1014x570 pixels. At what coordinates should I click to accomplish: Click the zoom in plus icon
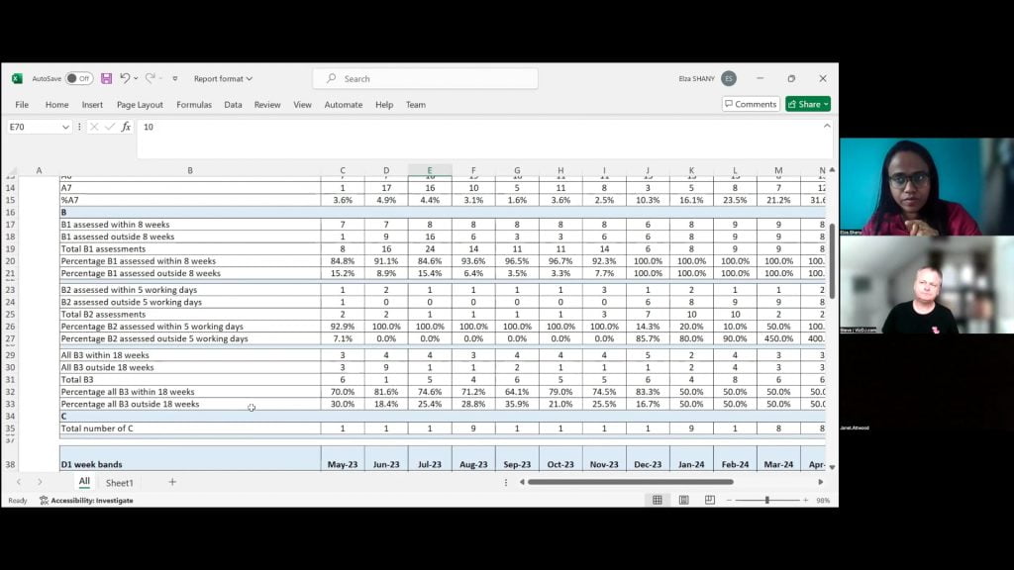[x=804, y=501]
